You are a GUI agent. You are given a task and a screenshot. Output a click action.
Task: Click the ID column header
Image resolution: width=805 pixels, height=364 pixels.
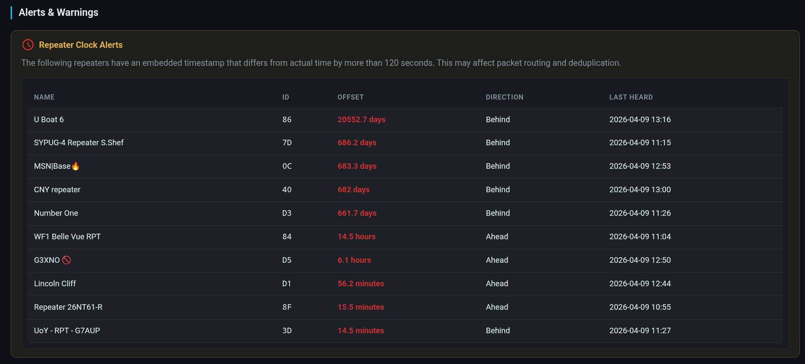pos(285,97)
